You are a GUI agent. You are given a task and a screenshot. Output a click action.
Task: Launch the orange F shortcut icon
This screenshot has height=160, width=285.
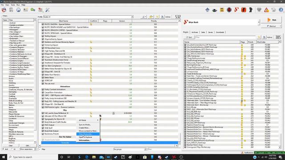tap(244, 10)
